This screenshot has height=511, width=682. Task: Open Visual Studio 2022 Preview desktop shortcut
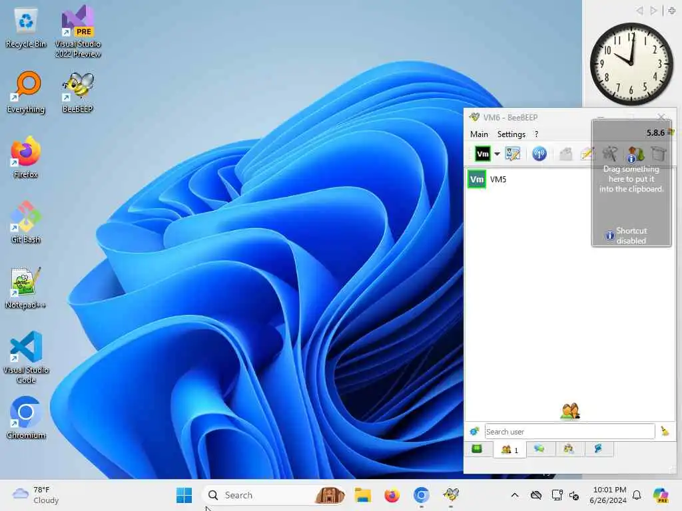78,31
